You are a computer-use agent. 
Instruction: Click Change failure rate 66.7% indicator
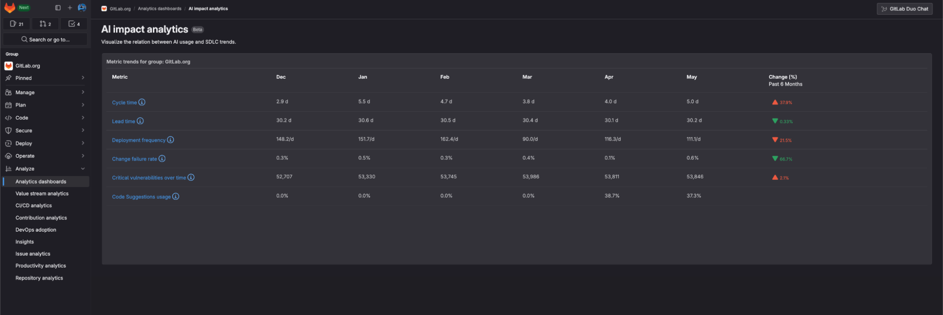tap(782, 159)
